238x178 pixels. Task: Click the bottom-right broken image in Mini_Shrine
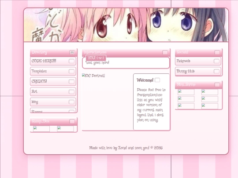210,106
